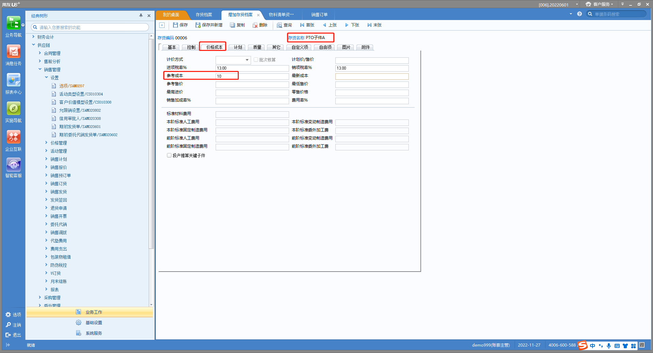This screenshot has height=353, width=653.
Task: Launch the 智能客服 sidebar icon
Action: tap(13, 165)
